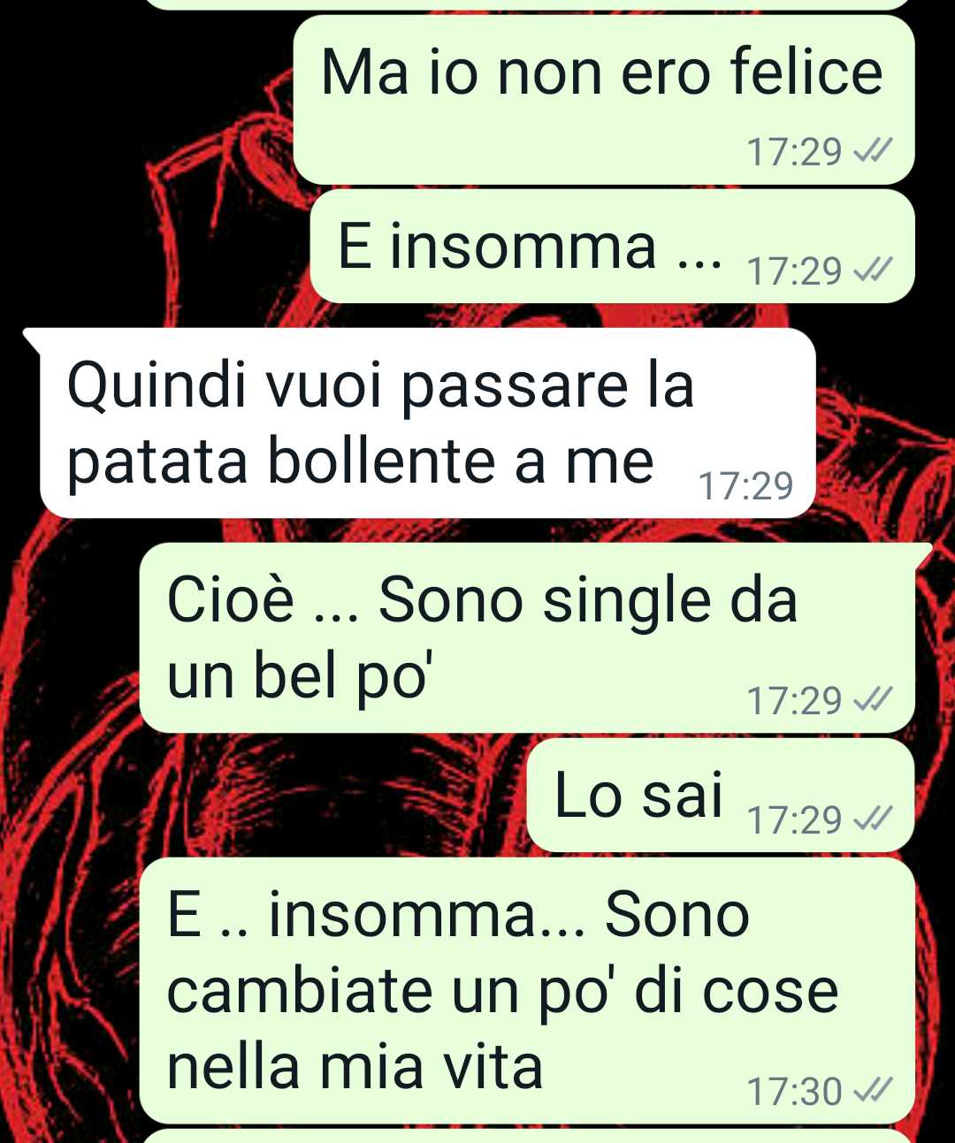Tap the 'Lo sai' message bubble
The image size is (955, 1143).
[720, 796]
